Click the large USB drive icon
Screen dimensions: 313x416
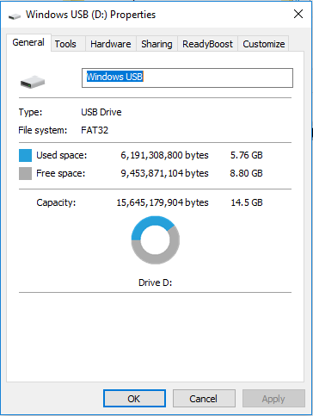click(x=33, y=82)
